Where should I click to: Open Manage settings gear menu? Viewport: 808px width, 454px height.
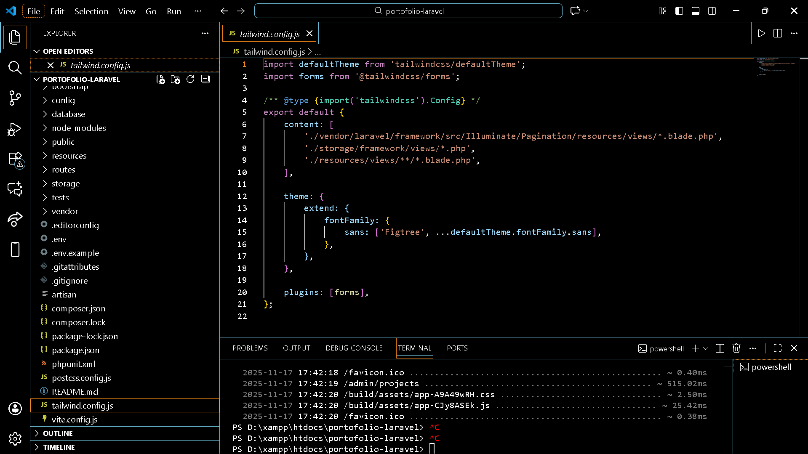click(x=15, y=438)
